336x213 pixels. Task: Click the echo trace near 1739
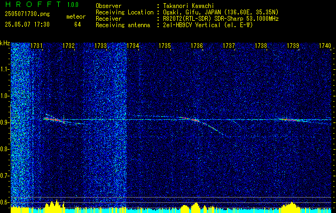point(293,120)
